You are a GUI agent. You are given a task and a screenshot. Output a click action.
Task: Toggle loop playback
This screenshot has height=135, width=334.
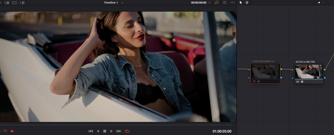pos(127,131)
